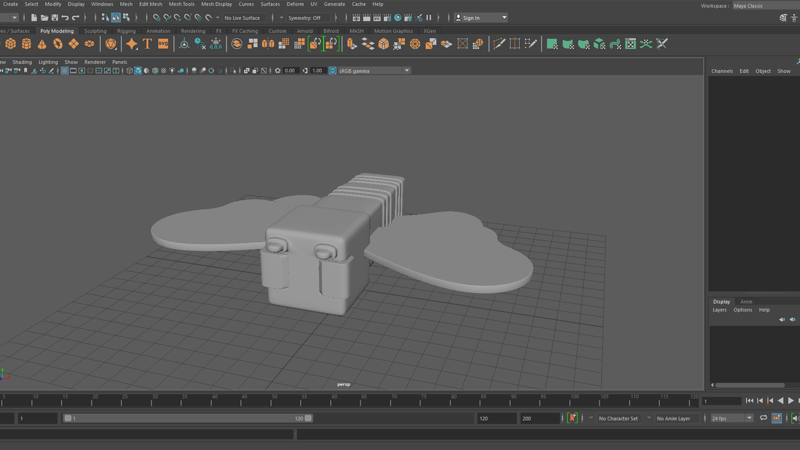This screenshot has width=800, height=450.
Task: Open the sRGB gamma view transform dropdown
Action: (407, 71)
